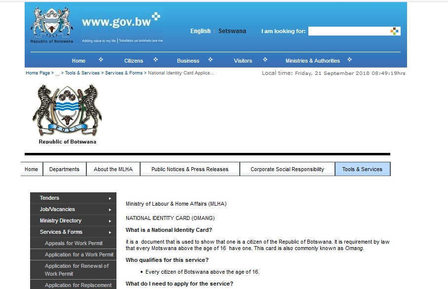Open Appeals for Work Permit sidebar item
This screenshot has height=289, width=448.
[74, 243]
